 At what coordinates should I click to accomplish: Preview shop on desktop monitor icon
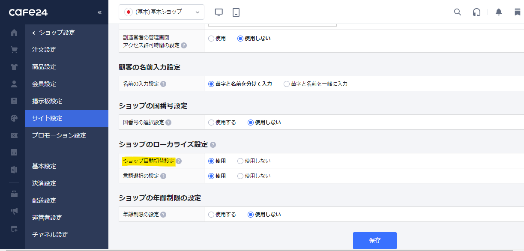coord(219,12)
